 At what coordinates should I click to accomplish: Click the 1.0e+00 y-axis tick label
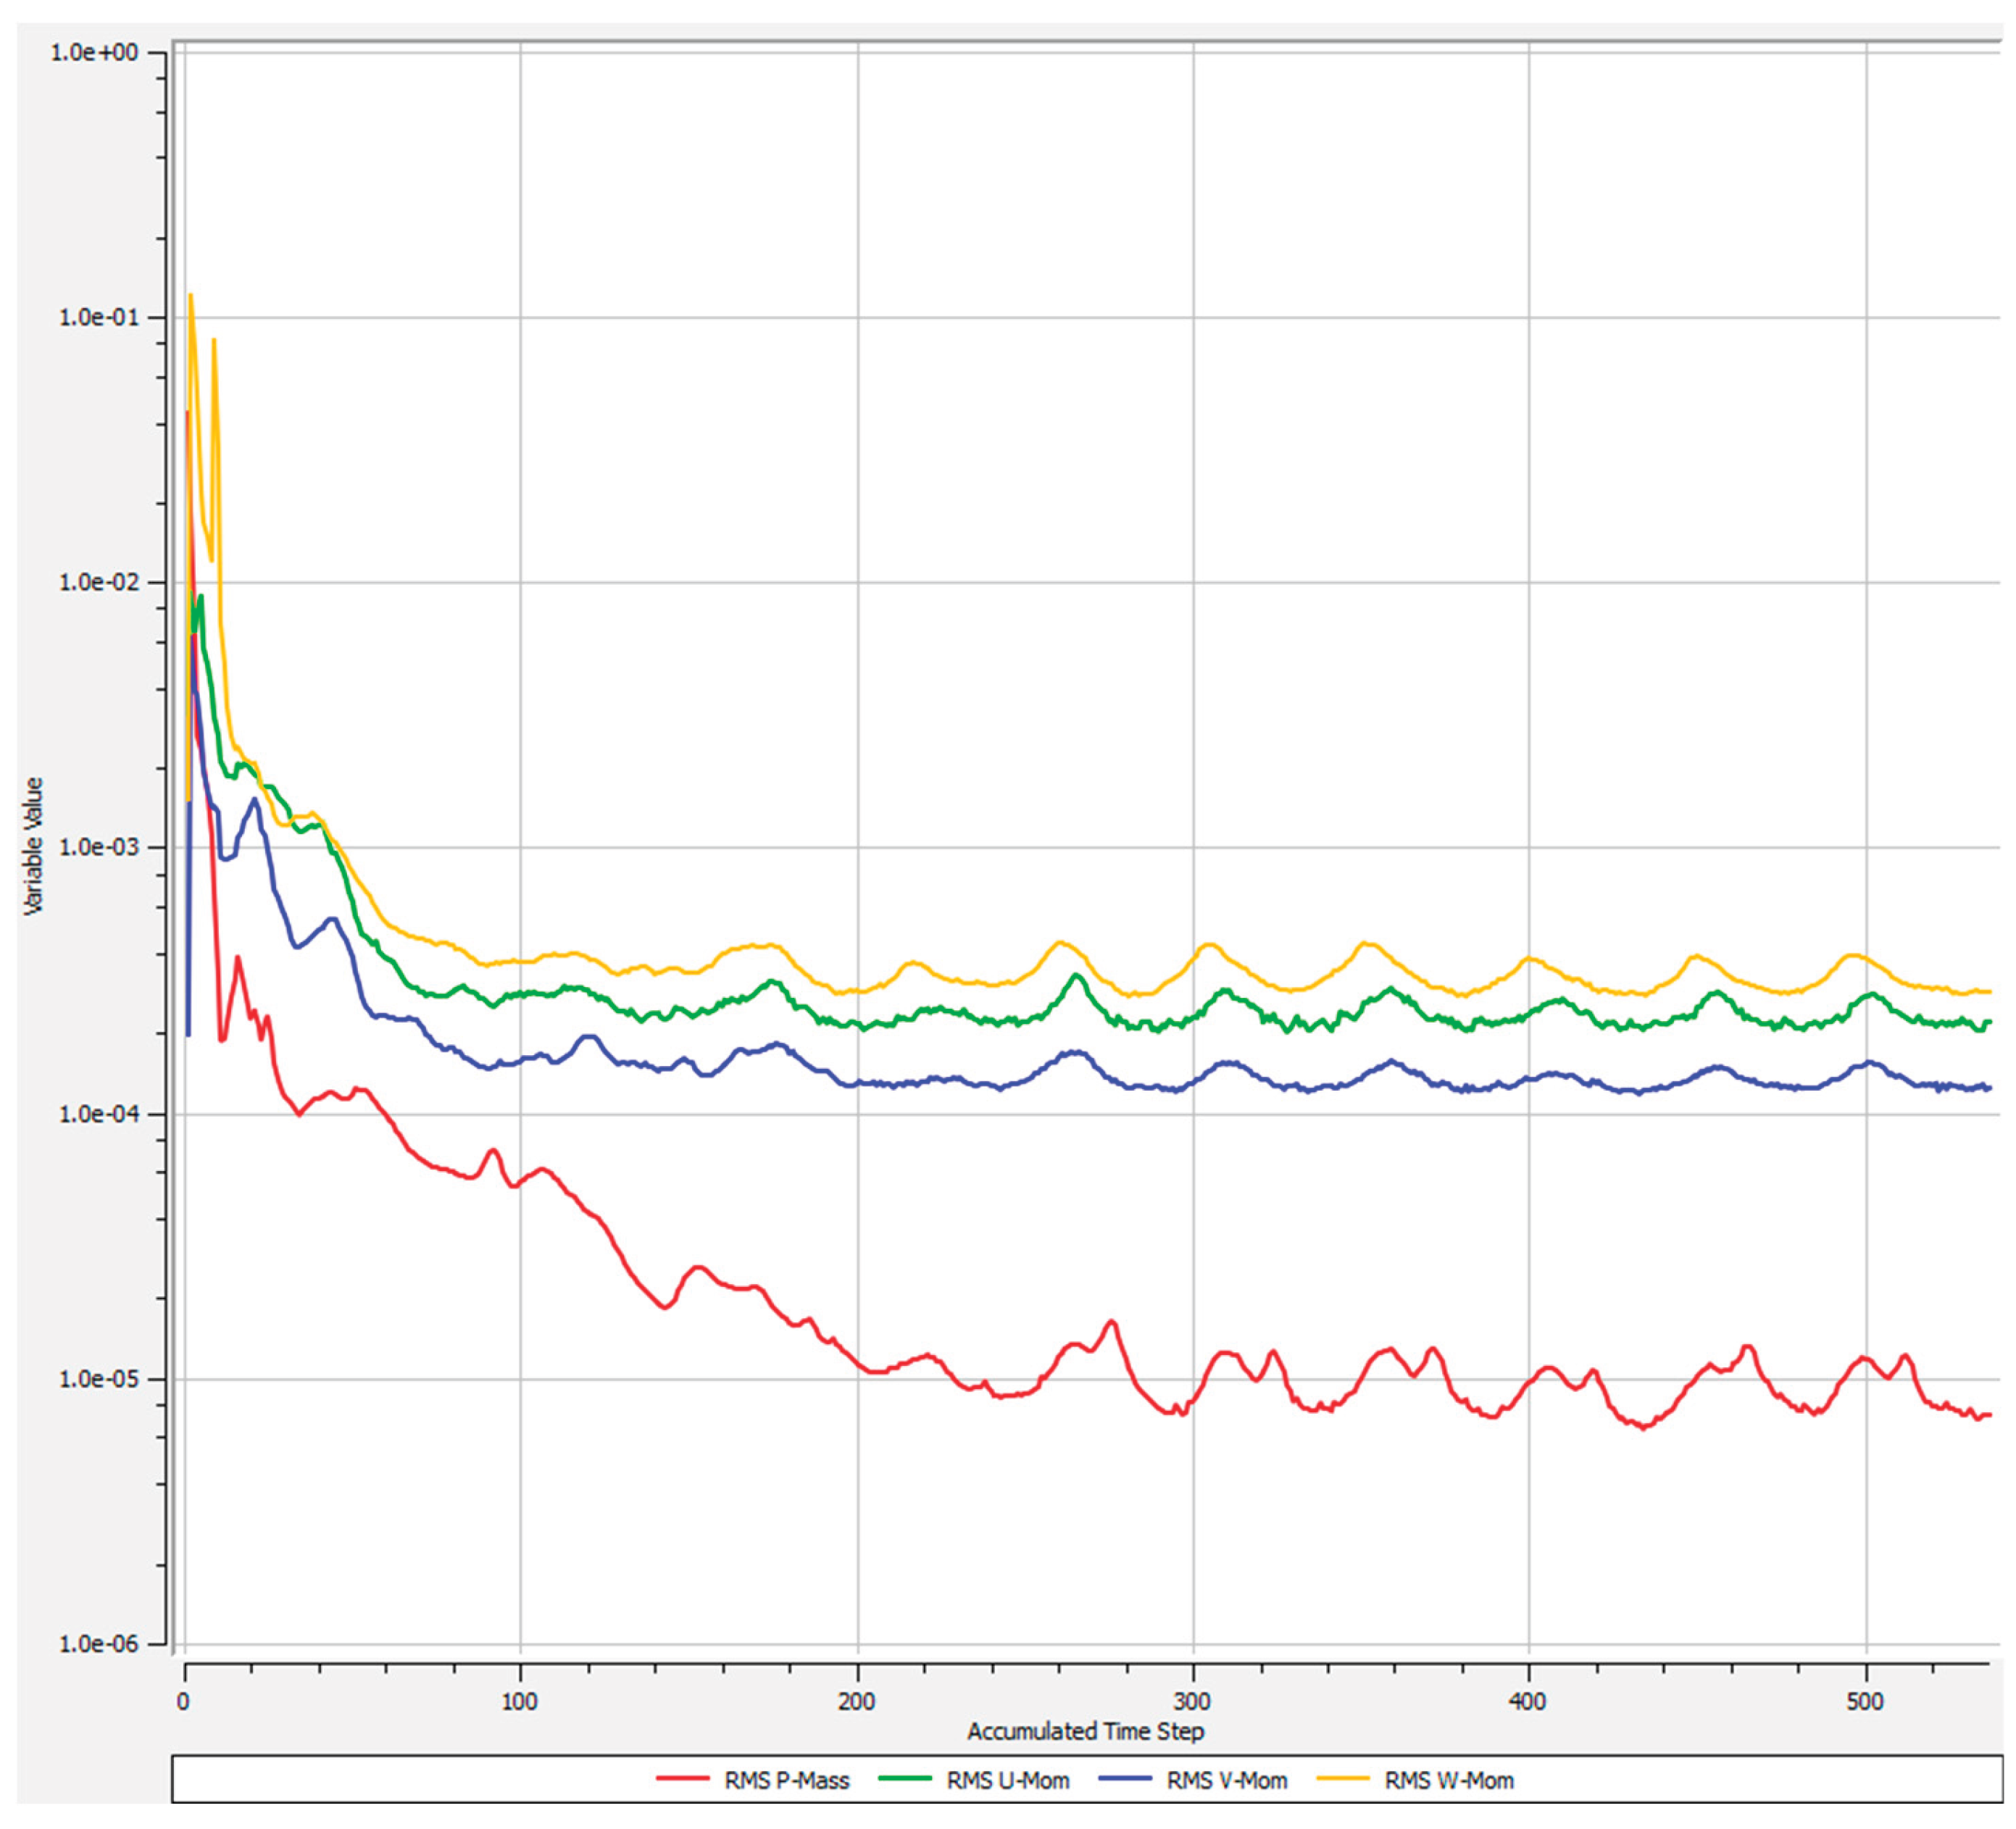[x=94, y=53]
